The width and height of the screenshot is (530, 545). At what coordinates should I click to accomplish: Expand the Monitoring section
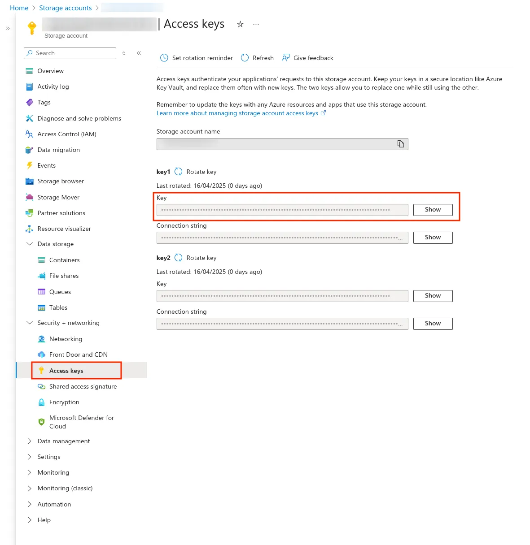click(x=30, y=472)
